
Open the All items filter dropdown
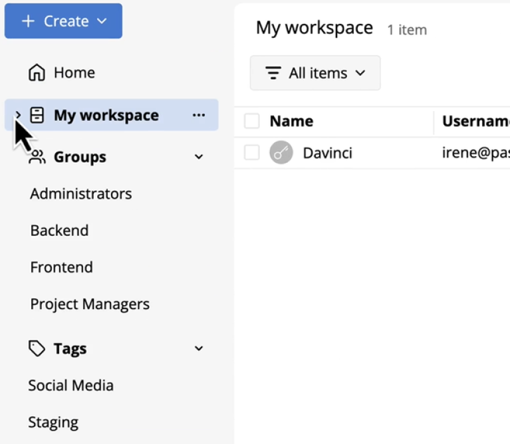click(315, 73)
